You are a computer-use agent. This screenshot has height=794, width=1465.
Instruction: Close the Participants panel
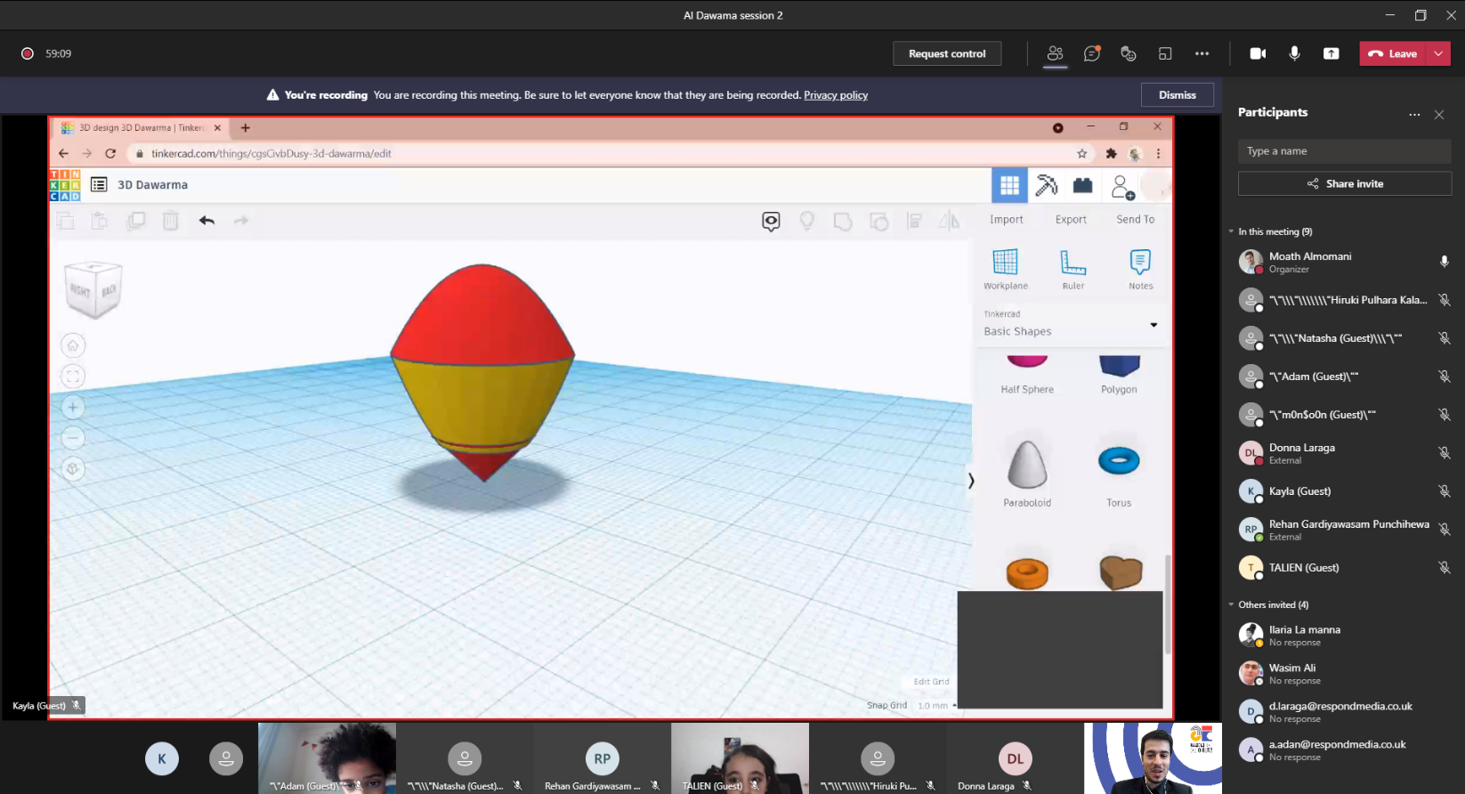(x=1439, y=115)
